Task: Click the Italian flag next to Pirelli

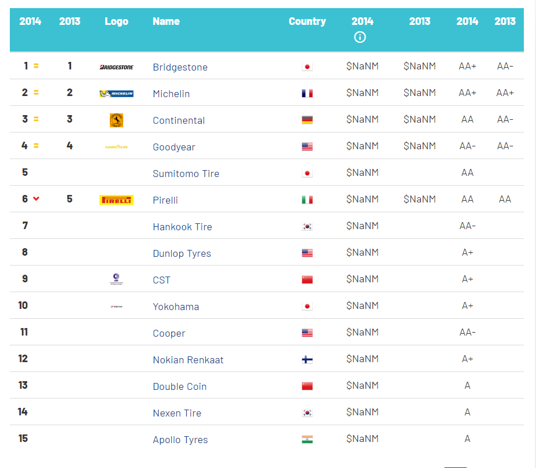Action: [x=307, y=200]
